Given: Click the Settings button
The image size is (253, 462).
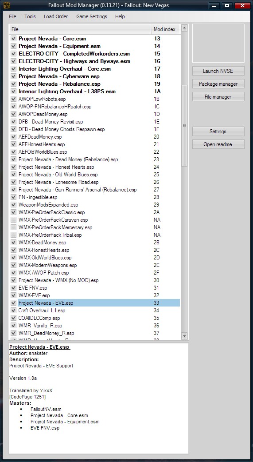Looking at the screenshot, I should click(x=218, y=131).
